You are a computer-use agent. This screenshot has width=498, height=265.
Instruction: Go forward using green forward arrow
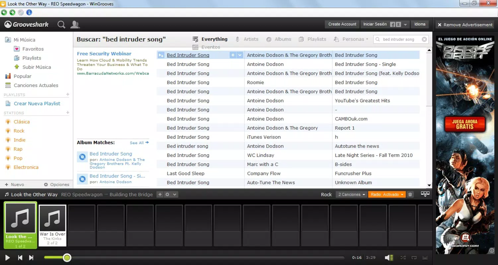[12, 13]
